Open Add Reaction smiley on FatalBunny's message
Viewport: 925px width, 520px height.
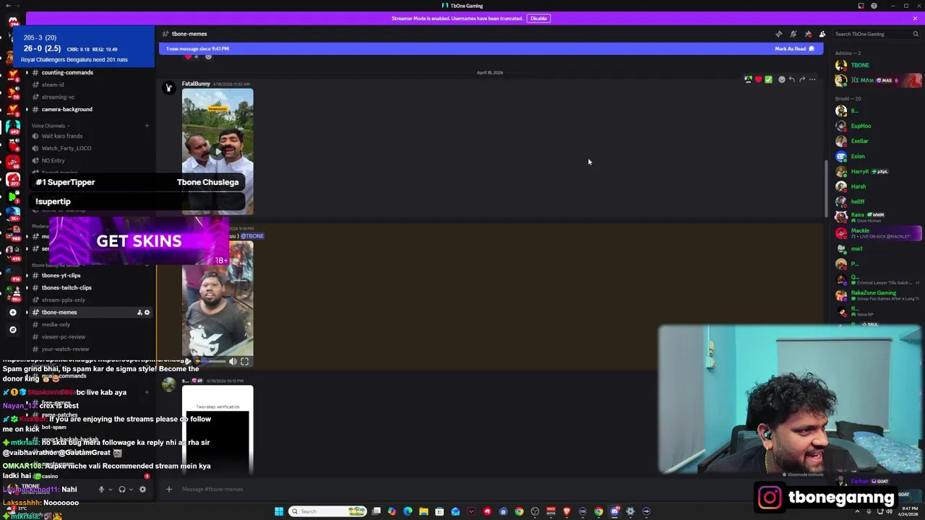(781, 79)
